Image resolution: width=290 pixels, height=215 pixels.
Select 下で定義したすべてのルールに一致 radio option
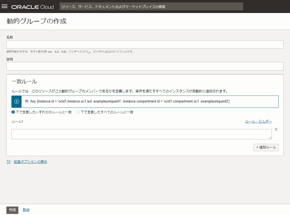(78, 112)
